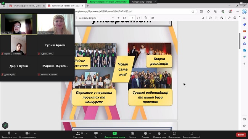Toggle the split screen browser view
Image resolution: width=248 pixels, height=139 pixels.
(x=201, y=11)
